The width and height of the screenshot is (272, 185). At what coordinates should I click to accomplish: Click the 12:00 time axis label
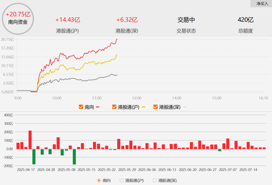pos(137,98)
